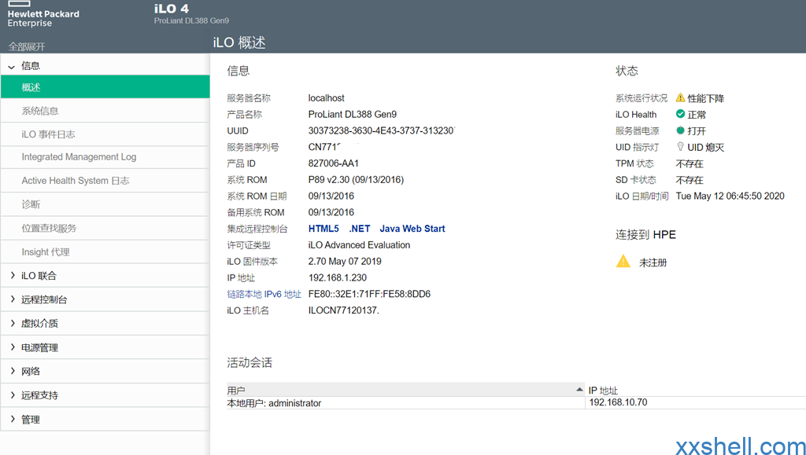Sort sessions by the 用户 column arrow
This screenshot has height=455, width=806.
pyautogui.click(x=579, y=390)
